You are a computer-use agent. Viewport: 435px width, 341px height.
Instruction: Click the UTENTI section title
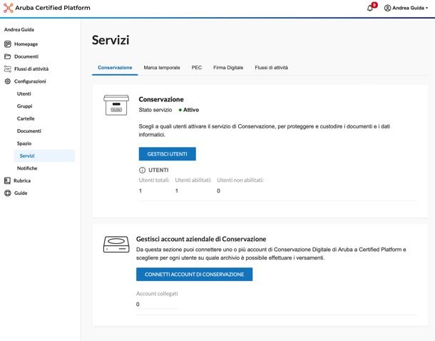158,170
